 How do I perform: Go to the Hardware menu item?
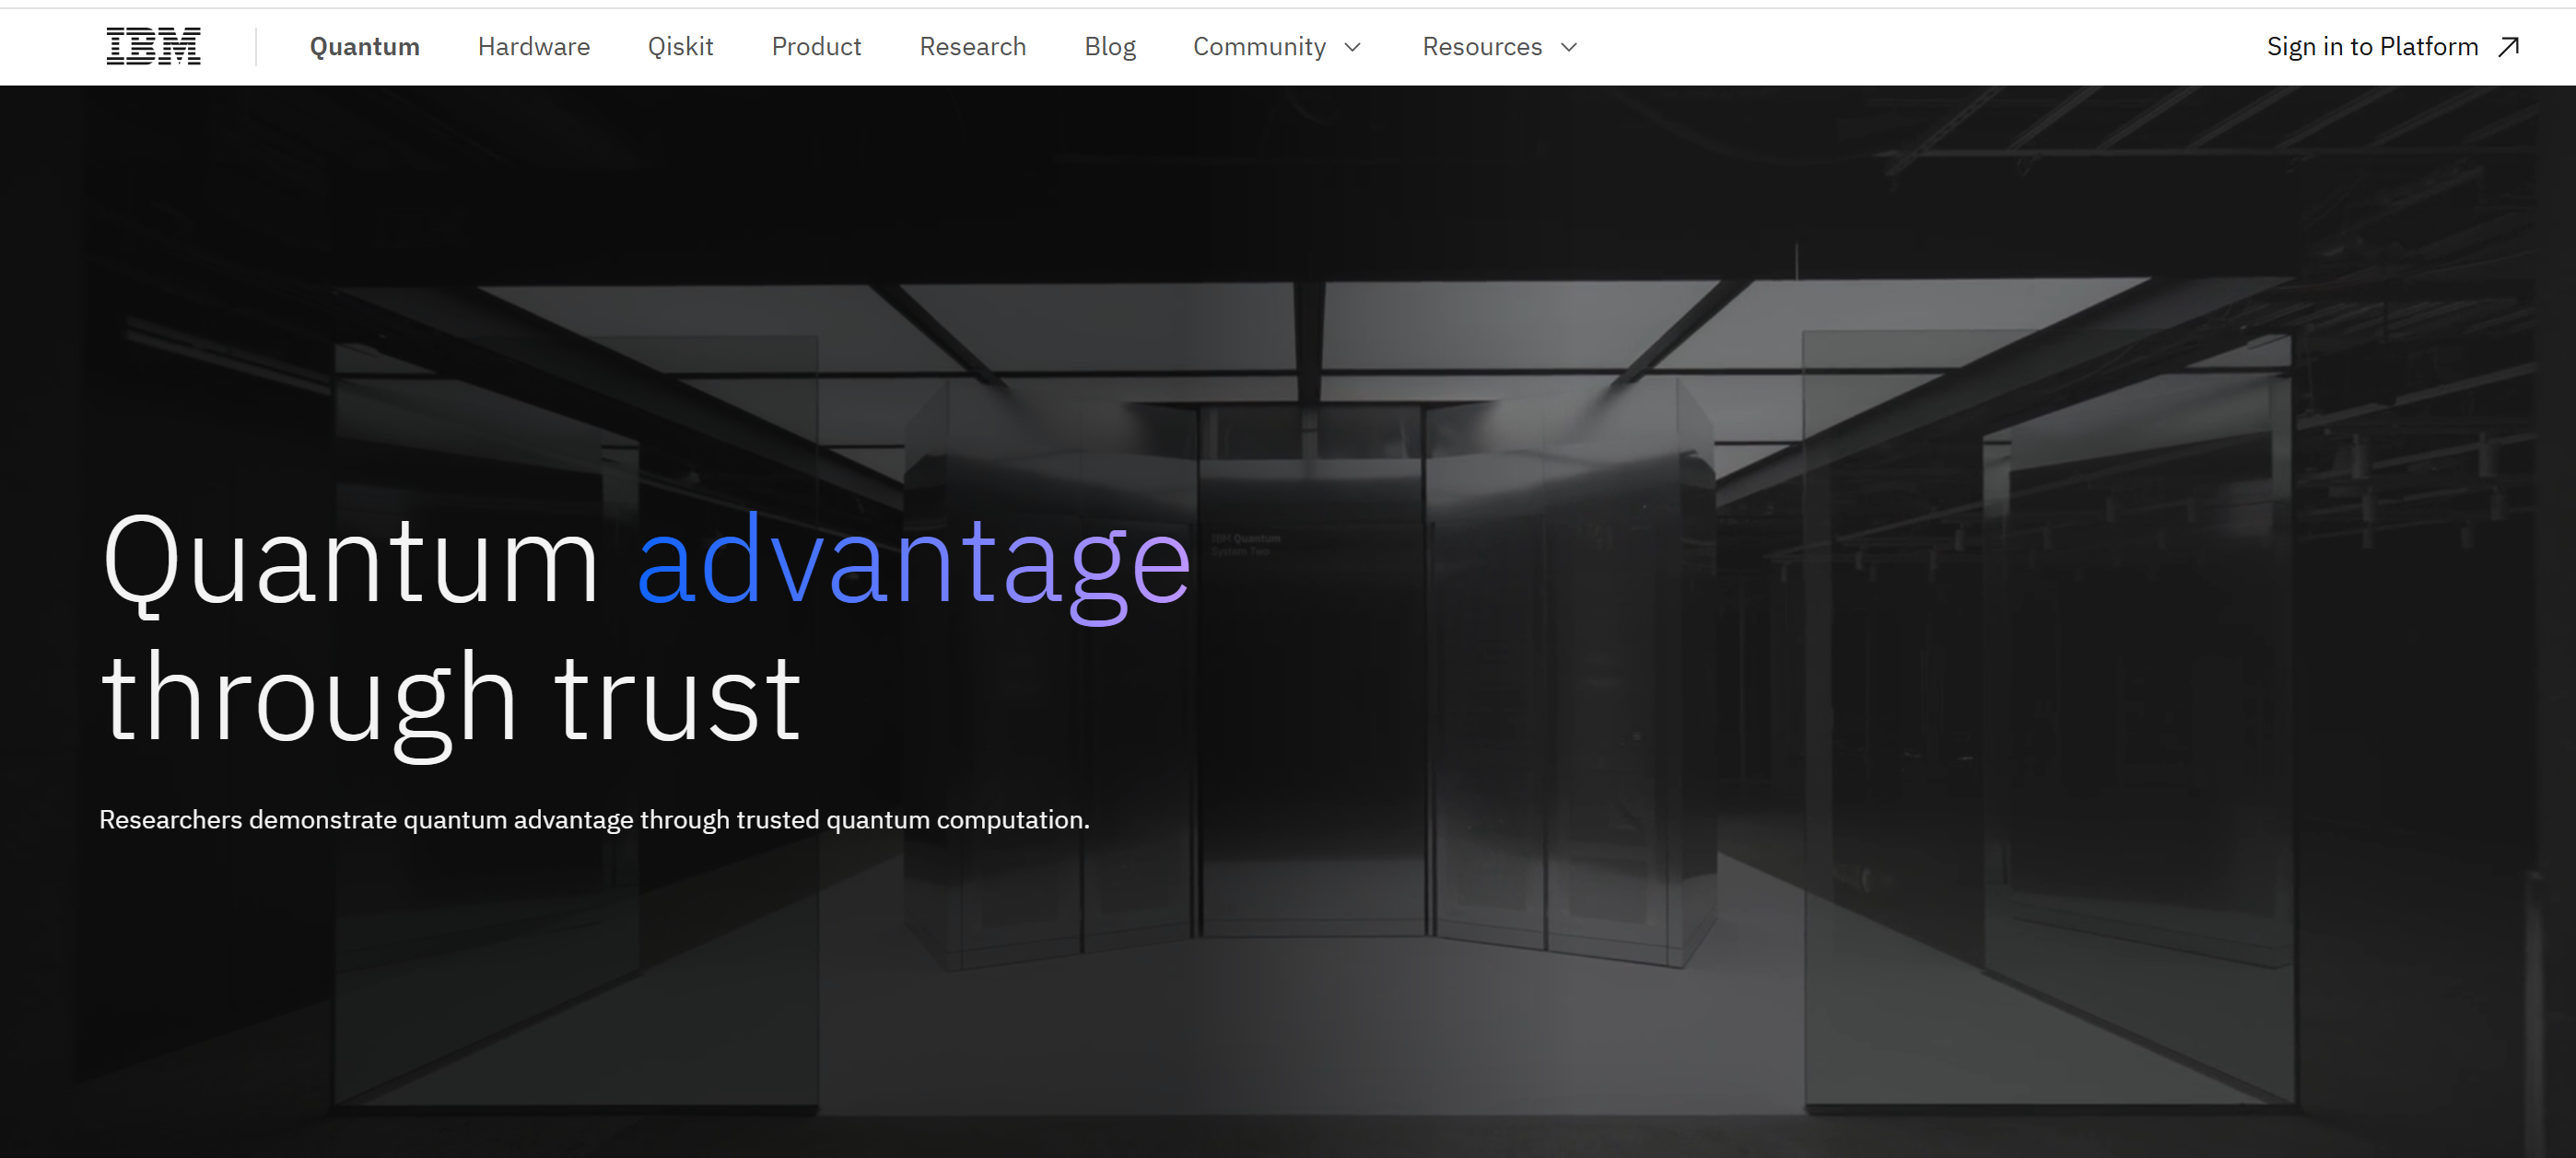point(534,47)
